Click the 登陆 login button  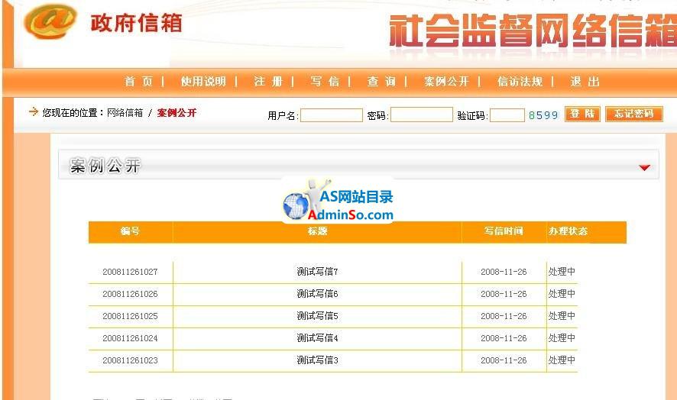point(582,114)
